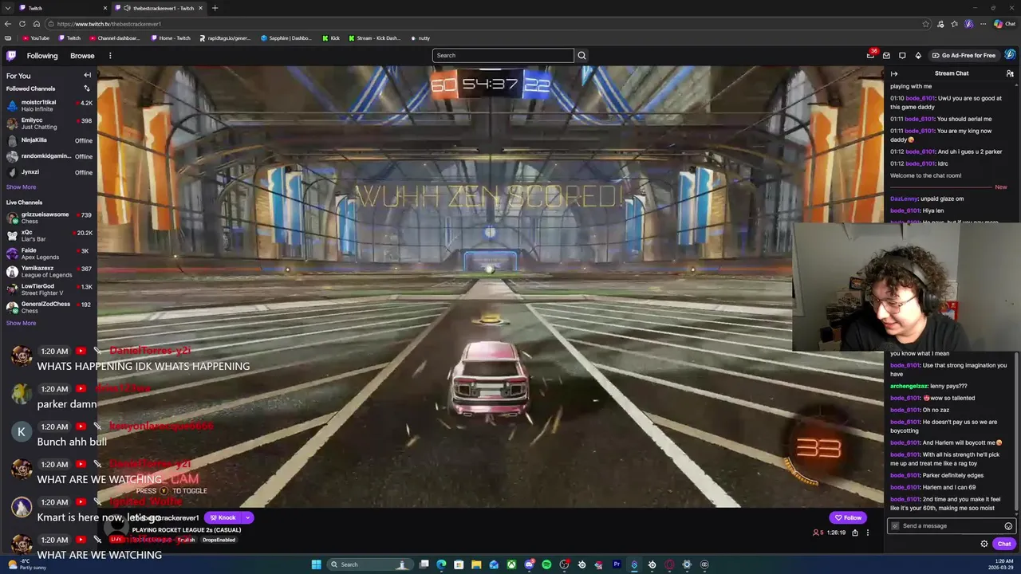Image resolution: width=1021 pixels, height=574 pixels.
Task: Open Premiere Pro from the taskbar
Action: pos(617,564)
